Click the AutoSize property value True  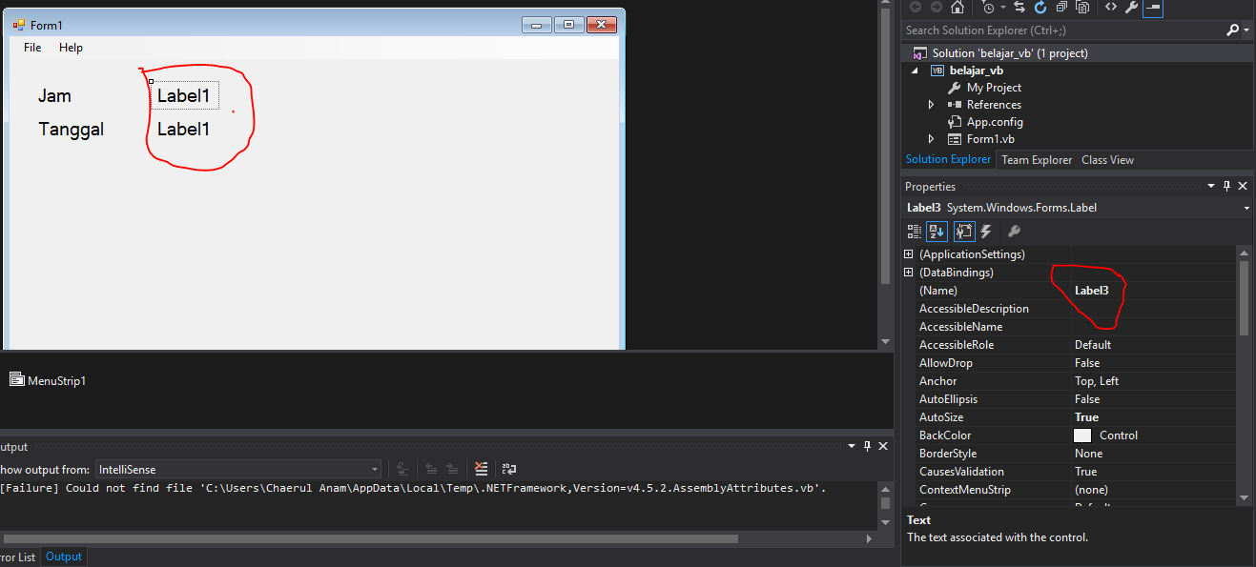pos(1086,417)
